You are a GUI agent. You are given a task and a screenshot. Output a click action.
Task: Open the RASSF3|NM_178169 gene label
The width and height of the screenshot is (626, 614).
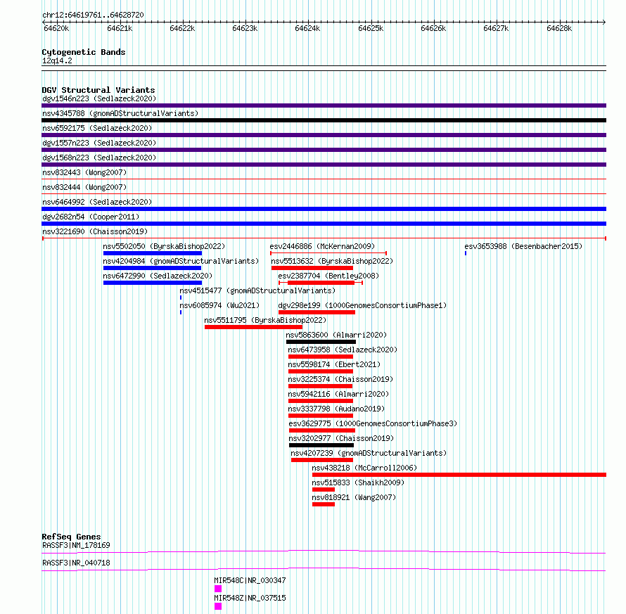coord(76,545)
